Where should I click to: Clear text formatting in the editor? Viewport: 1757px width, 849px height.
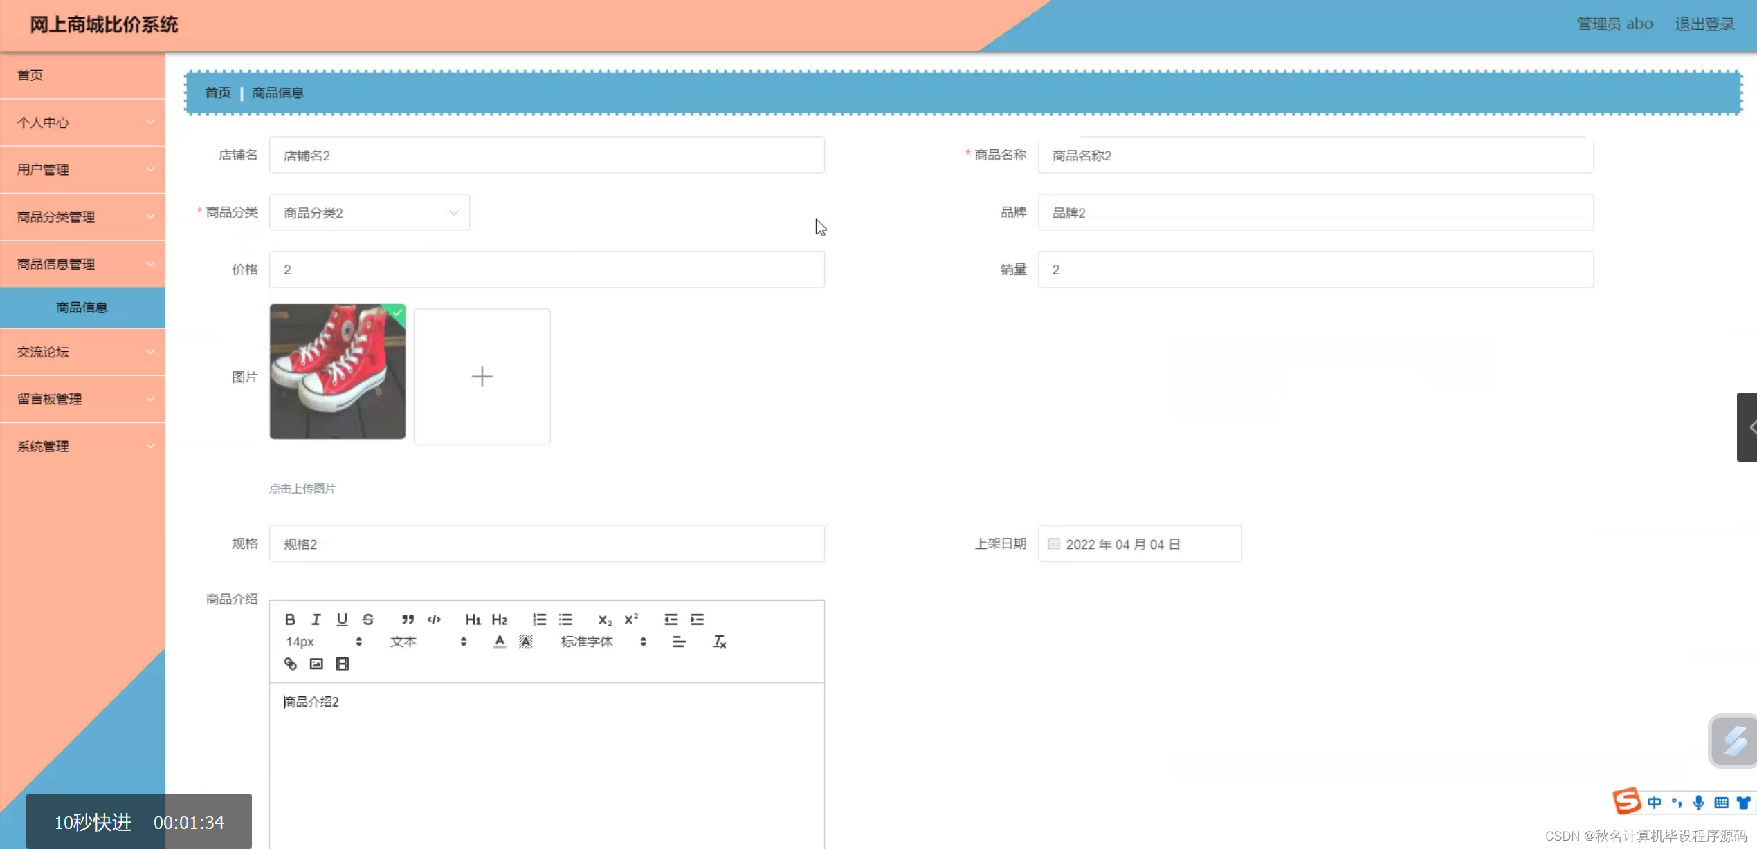click(720, 642)
